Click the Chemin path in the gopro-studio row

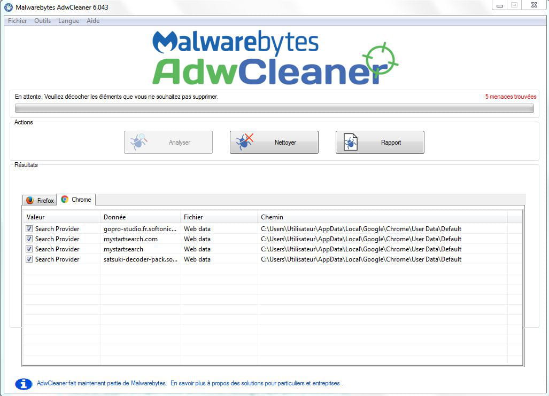pos(361,229)
